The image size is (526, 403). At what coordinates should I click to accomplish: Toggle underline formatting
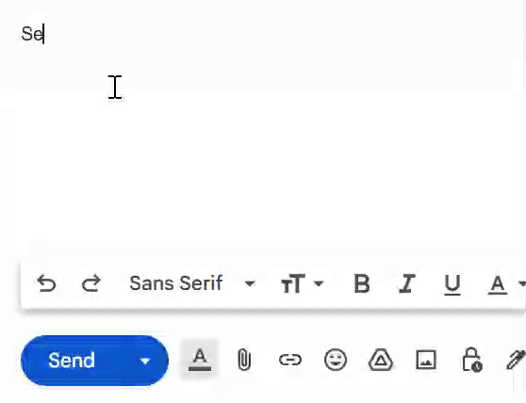tap(452, 284)
